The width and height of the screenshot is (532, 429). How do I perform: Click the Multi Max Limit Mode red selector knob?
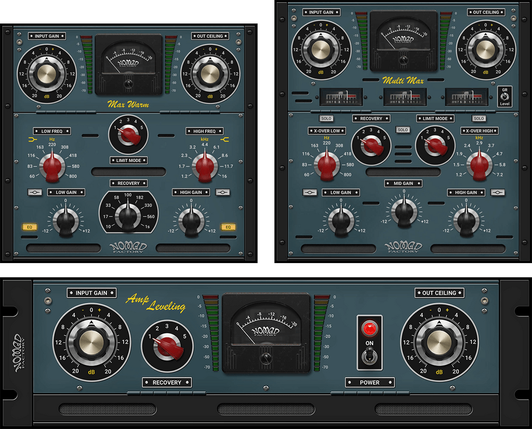point(435,146)
